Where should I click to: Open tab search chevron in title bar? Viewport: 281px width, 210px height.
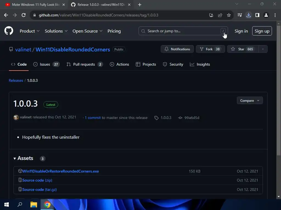point(237,4)
